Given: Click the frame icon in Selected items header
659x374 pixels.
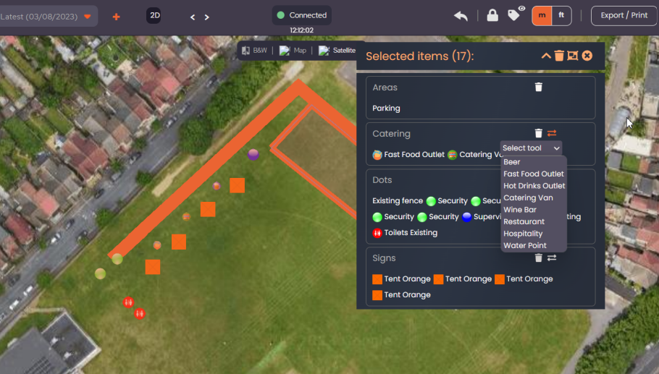Looking at the screenshot, I should click(572, 56).
